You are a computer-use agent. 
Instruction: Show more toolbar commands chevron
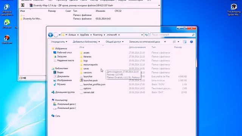[165, 42]
